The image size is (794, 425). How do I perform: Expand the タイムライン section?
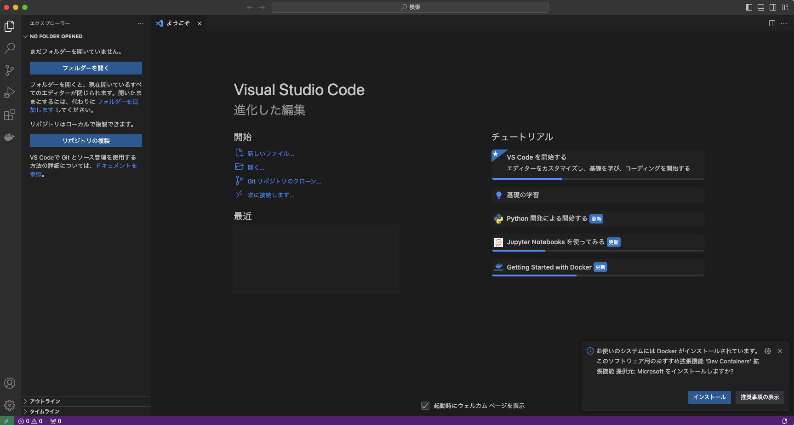pos(46,411)
